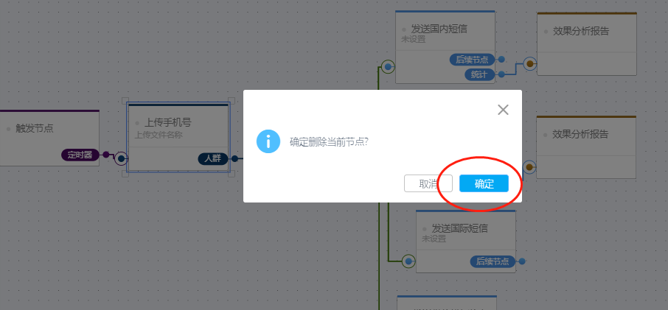Viewport: 668px width, 310px height.
Task: Click input port circle of 上传手机号
Action: click(121, 158)
